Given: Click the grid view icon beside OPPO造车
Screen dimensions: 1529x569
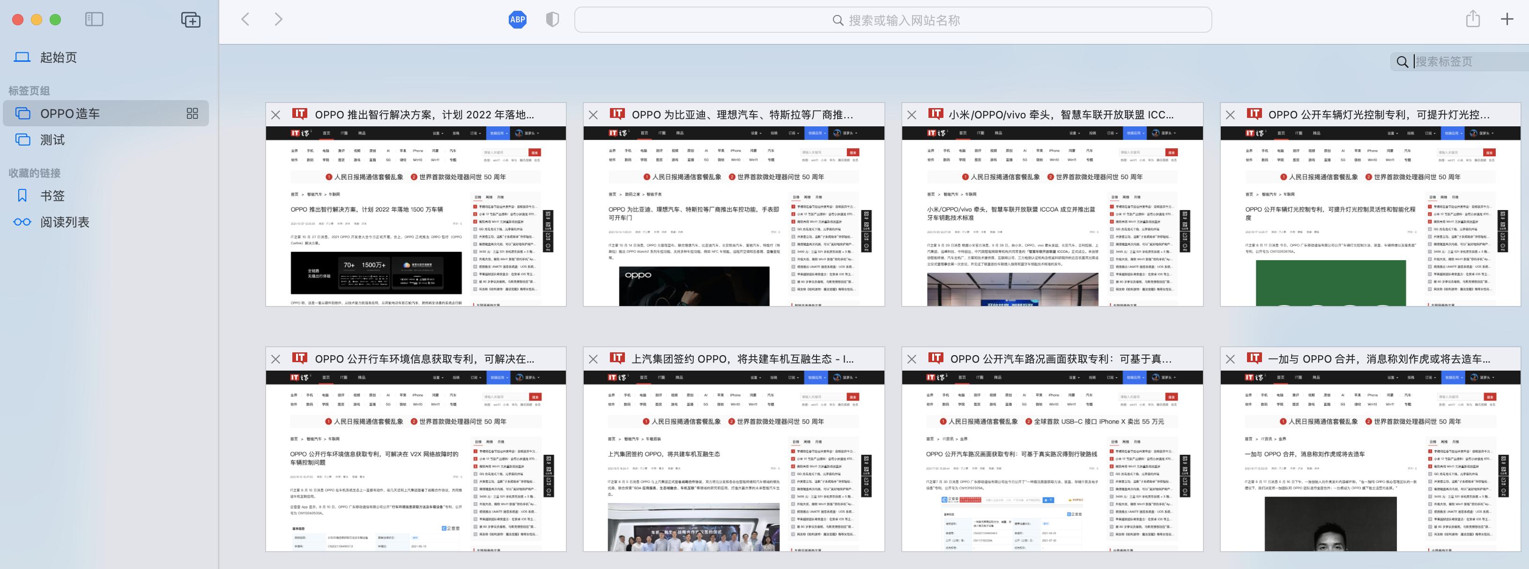Looking at the screenshot, I should tap(192, 113).
